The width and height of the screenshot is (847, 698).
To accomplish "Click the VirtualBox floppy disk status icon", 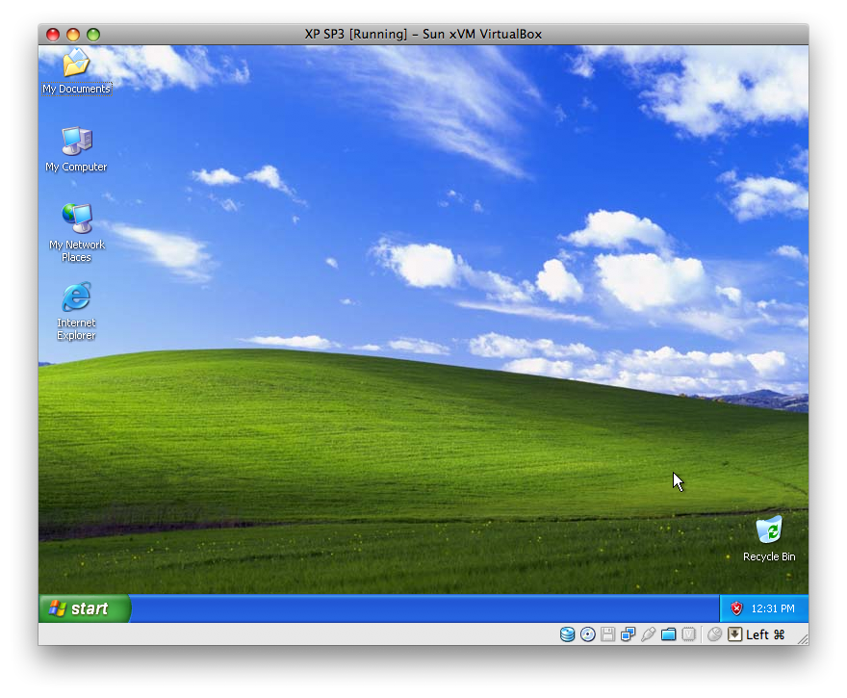I will [607, 634].
